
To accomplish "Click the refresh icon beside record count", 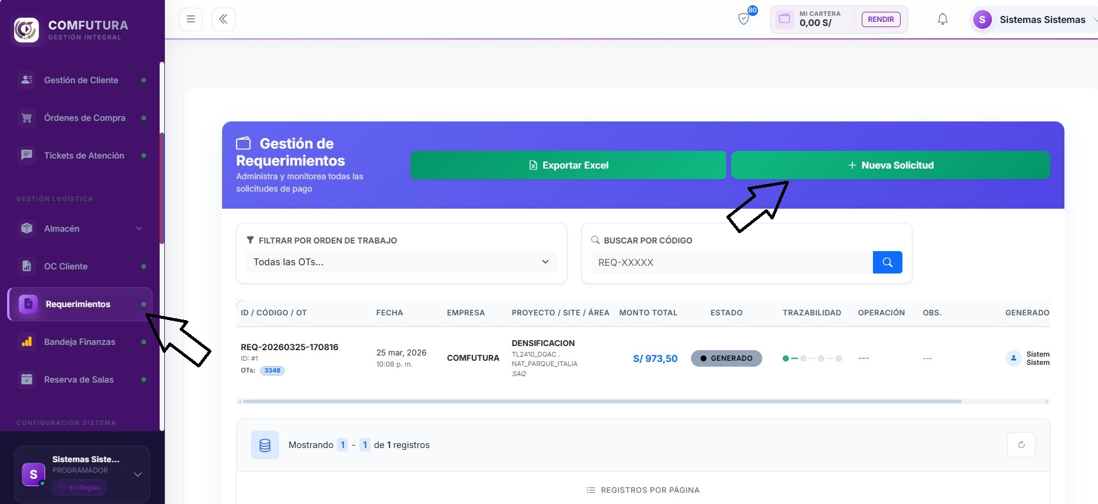I will click(1021, 445).
